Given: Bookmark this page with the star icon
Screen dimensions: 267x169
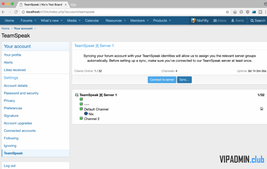Looking at the screenshot, I should click(227, 12).
